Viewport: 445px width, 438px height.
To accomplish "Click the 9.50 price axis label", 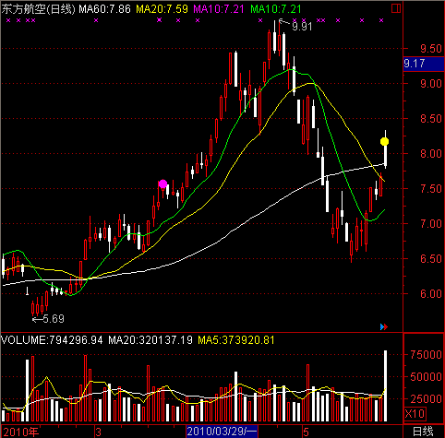I will 431,49.
